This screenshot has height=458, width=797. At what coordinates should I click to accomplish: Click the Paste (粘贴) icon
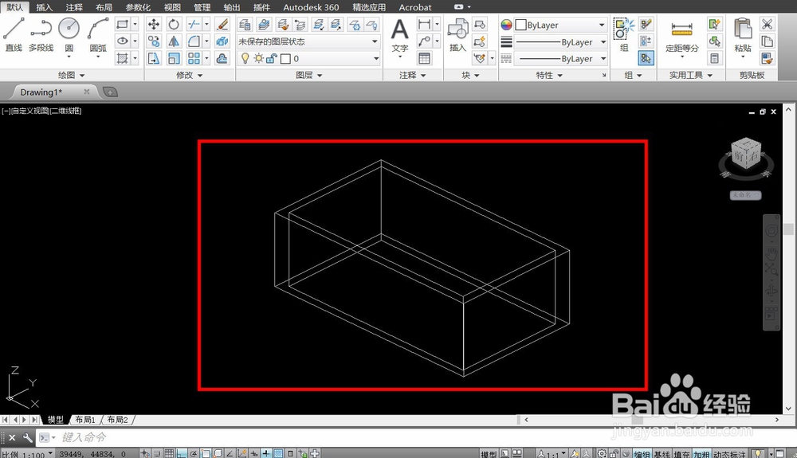(743, 36)
